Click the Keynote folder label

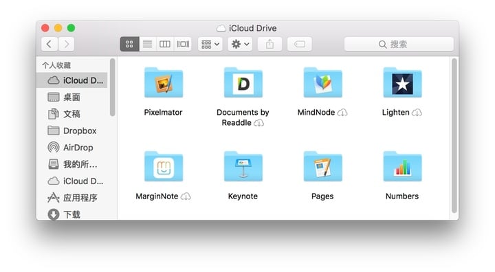243,196
